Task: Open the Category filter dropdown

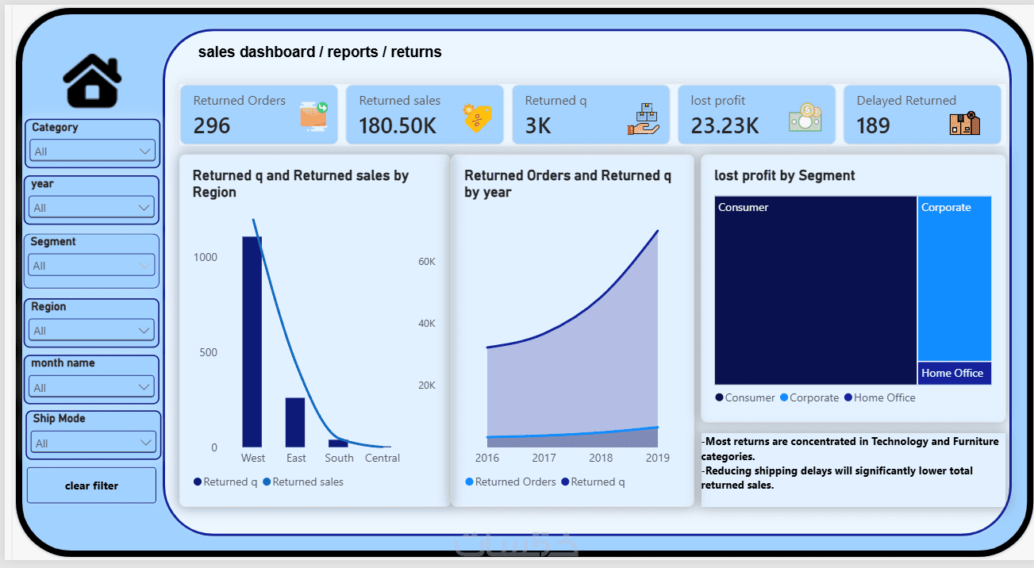Action: [x=92, y=151]
